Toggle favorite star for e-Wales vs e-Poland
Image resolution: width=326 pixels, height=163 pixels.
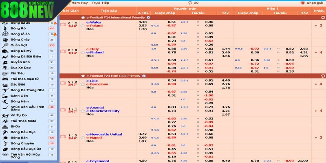click(83, 26)
